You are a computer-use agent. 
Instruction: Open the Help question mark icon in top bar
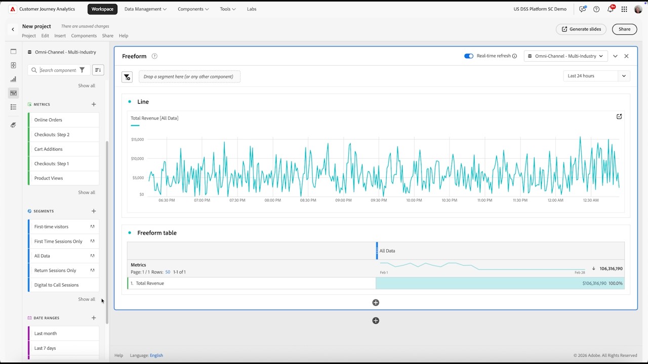(x=596, y=9)
